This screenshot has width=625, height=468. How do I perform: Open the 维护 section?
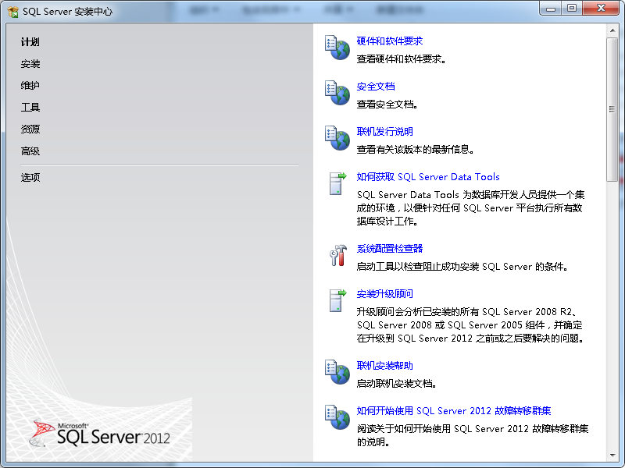(30, 85)
